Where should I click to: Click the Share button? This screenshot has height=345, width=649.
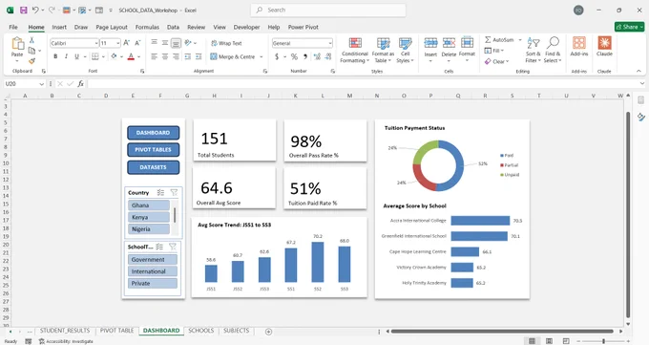pos(630,27)
